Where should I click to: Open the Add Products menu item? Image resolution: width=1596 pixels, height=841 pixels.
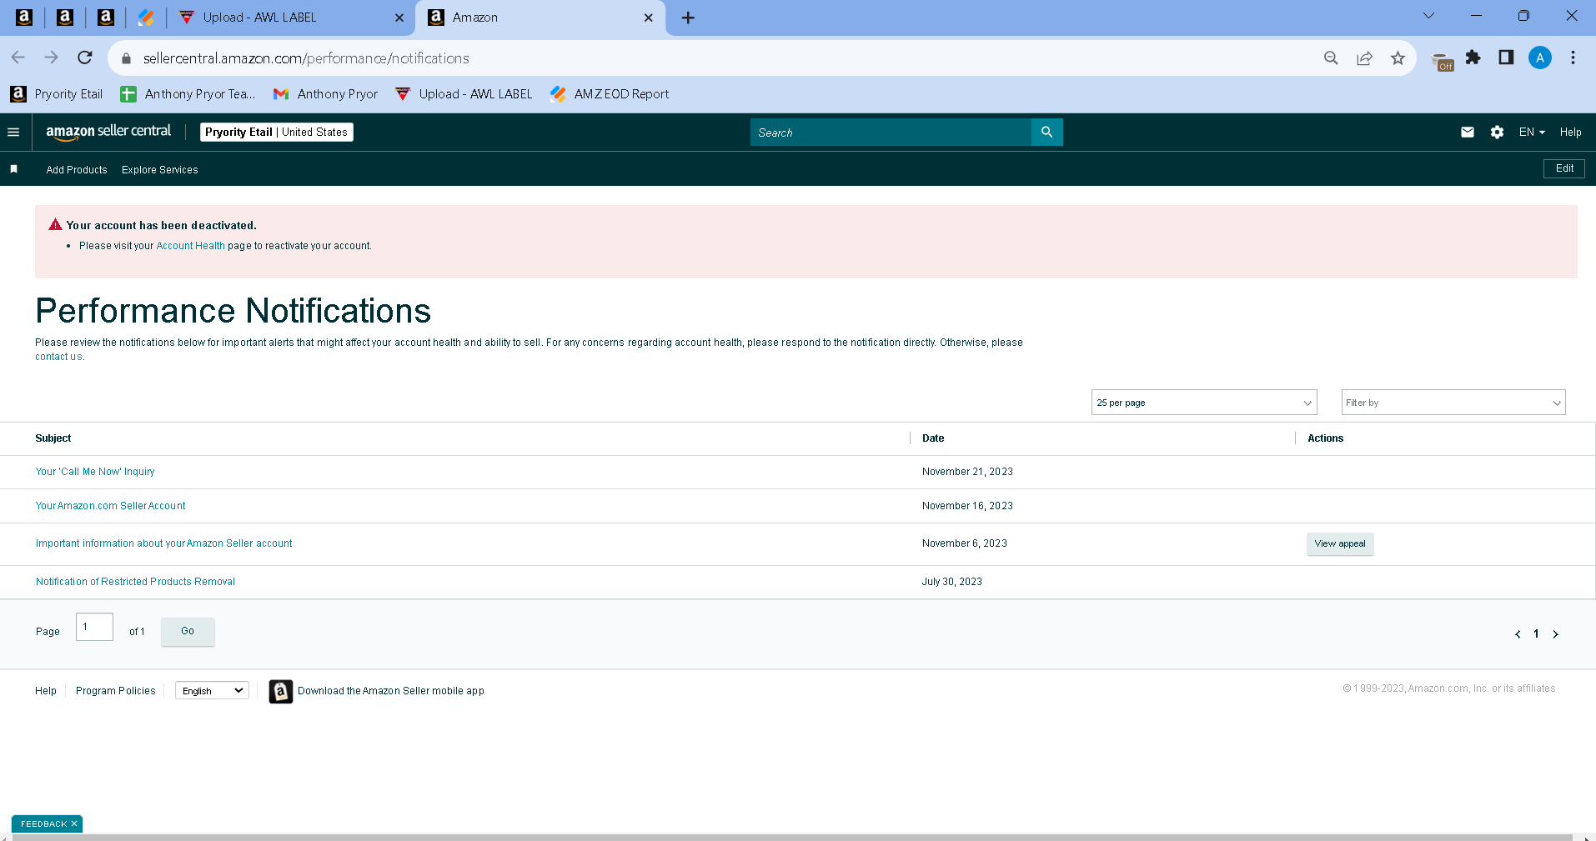(x=77, y=170)
